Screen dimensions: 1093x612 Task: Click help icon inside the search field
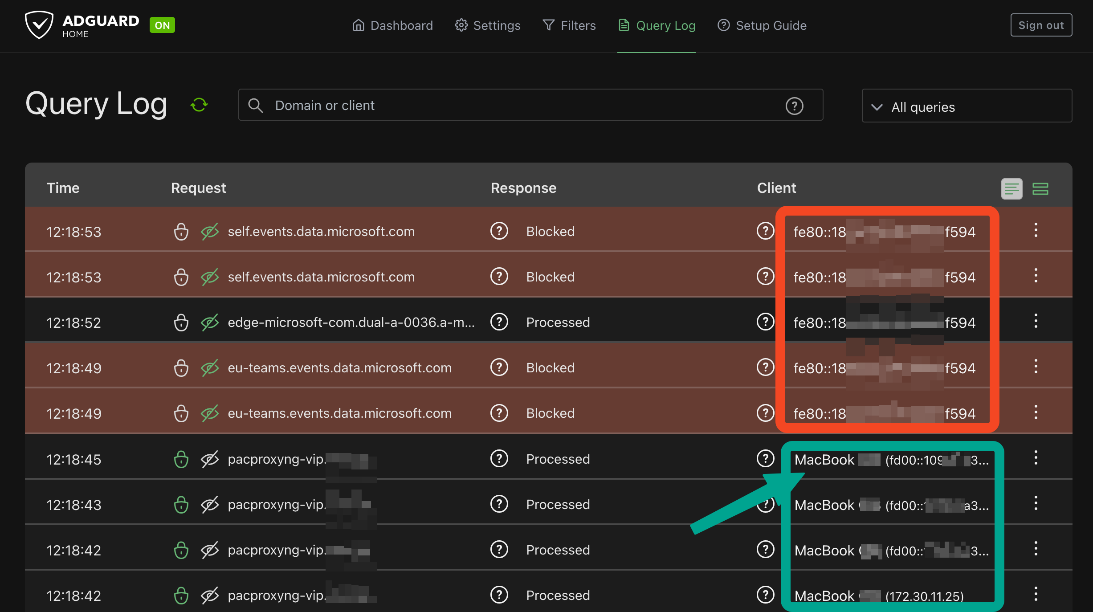794,106
